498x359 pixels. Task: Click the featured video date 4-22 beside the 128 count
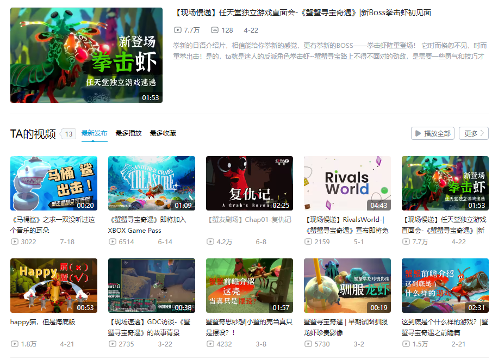(x=251, y=30)
